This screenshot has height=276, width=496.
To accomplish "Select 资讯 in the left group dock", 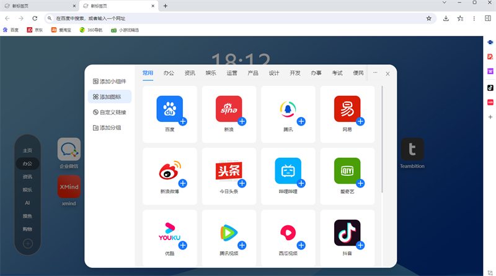I will [x=27, y=176].
